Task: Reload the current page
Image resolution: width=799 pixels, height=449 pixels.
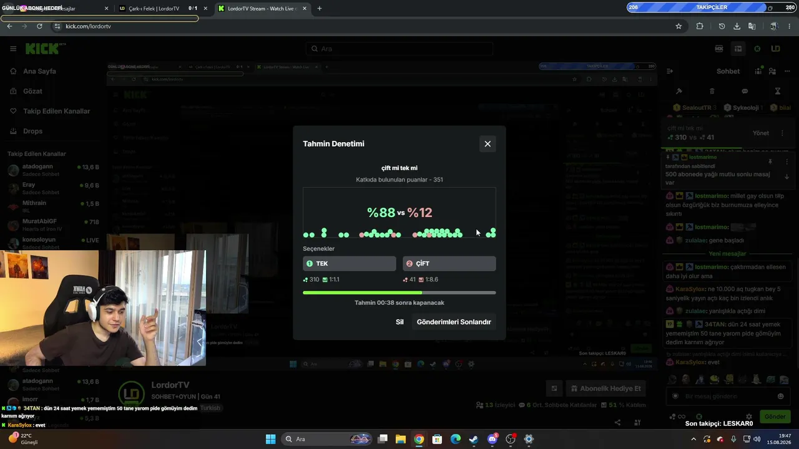Action: tap(39, 26)
